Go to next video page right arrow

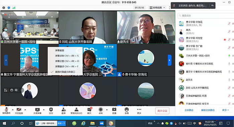click(170, 60)
